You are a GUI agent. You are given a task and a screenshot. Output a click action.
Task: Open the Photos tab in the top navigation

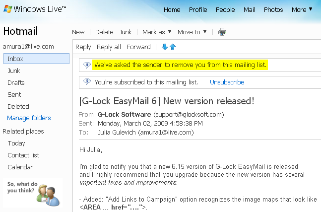coord(273,9)
